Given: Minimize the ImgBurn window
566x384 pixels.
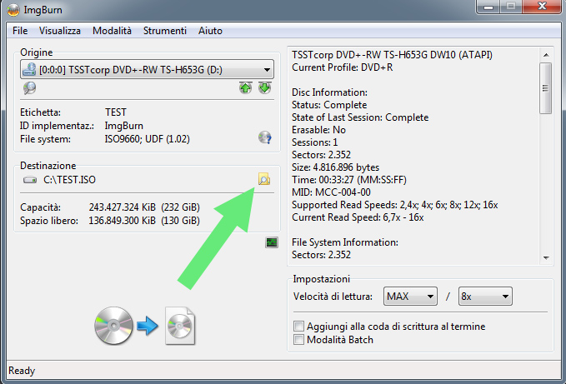Looking at the screenshot, I should pos(488,7).
